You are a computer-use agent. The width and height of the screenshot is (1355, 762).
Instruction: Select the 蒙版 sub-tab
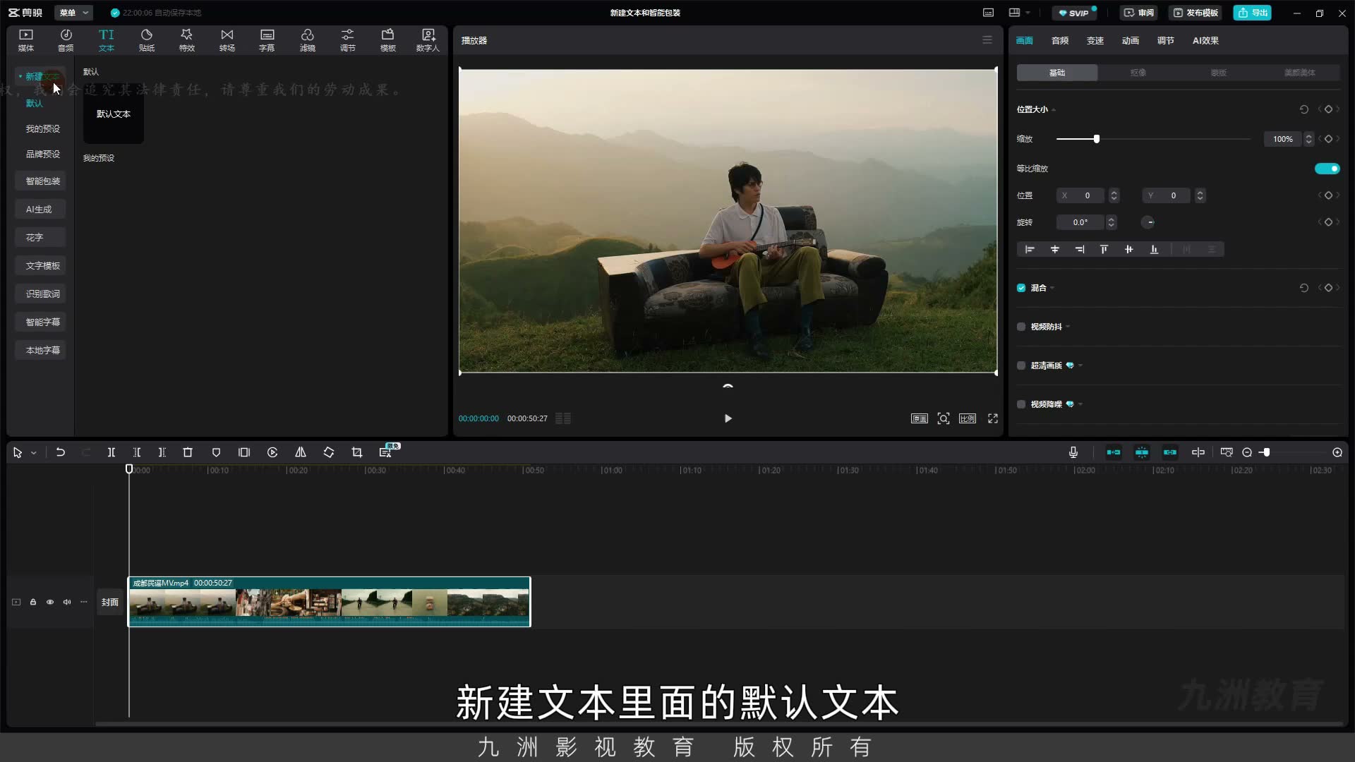tap(1219, 73)
